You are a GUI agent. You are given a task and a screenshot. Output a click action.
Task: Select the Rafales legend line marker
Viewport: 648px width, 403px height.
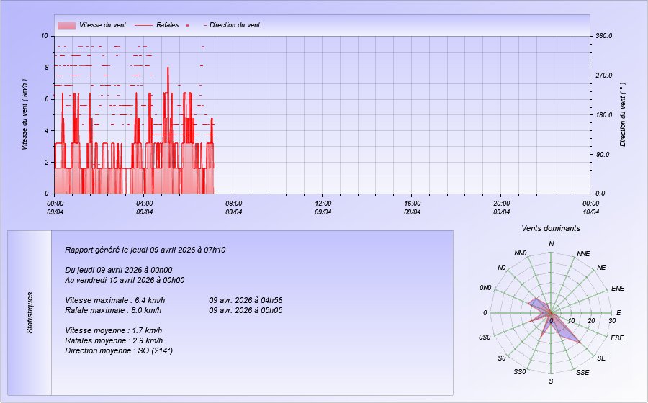pos(143,25)
